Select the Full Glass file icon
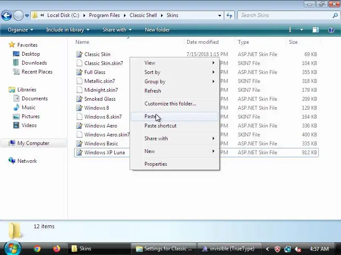Viewport: 341px width, 255px height. [x=79, y=72]
